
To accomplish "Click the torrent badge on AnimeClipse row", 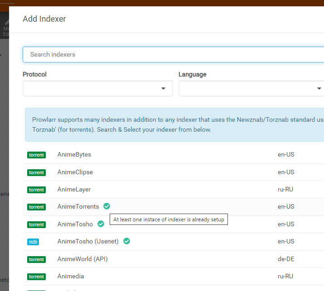I will pos(36,172).
